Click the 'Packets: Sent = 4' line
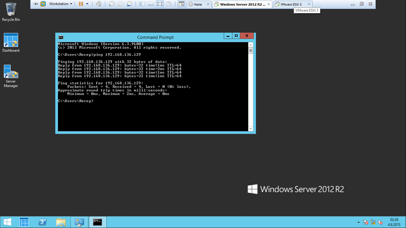Viewport: 406px width, 228px height. coord(129,87)
